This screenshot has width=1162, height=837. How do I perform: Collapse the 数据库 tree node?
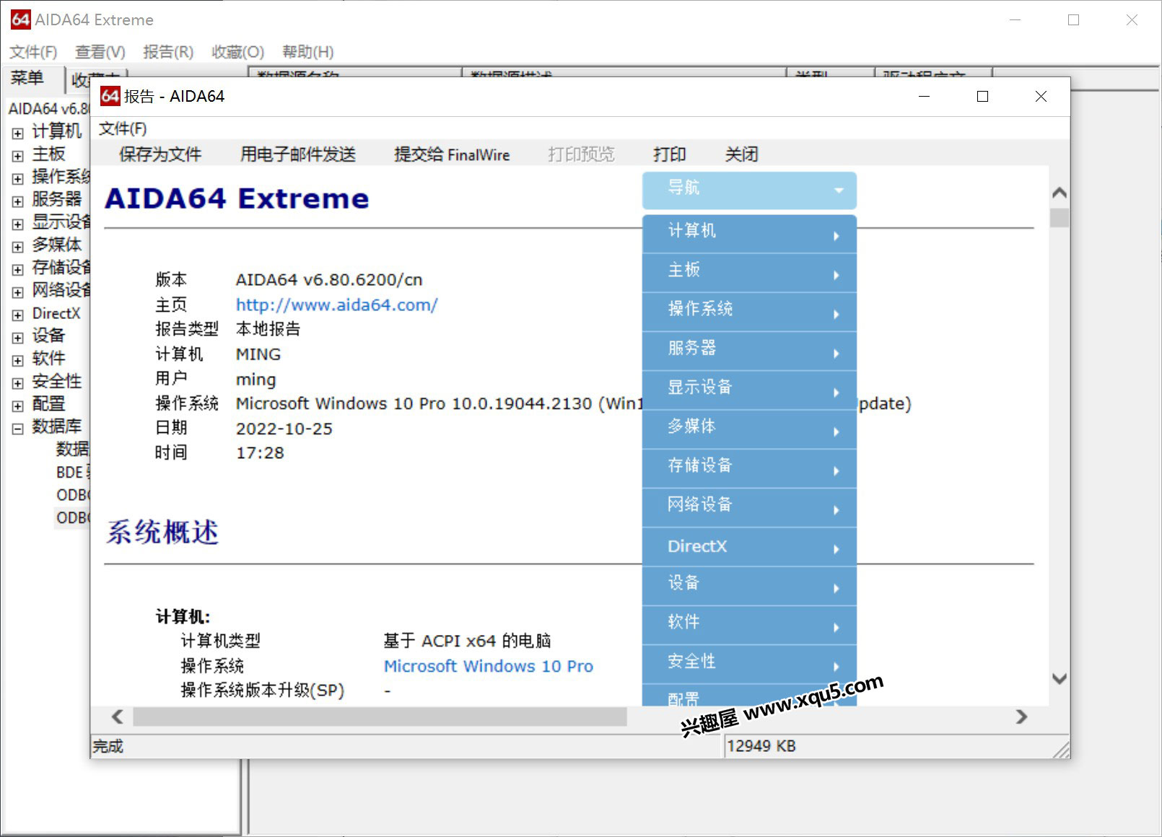(18, 428)
